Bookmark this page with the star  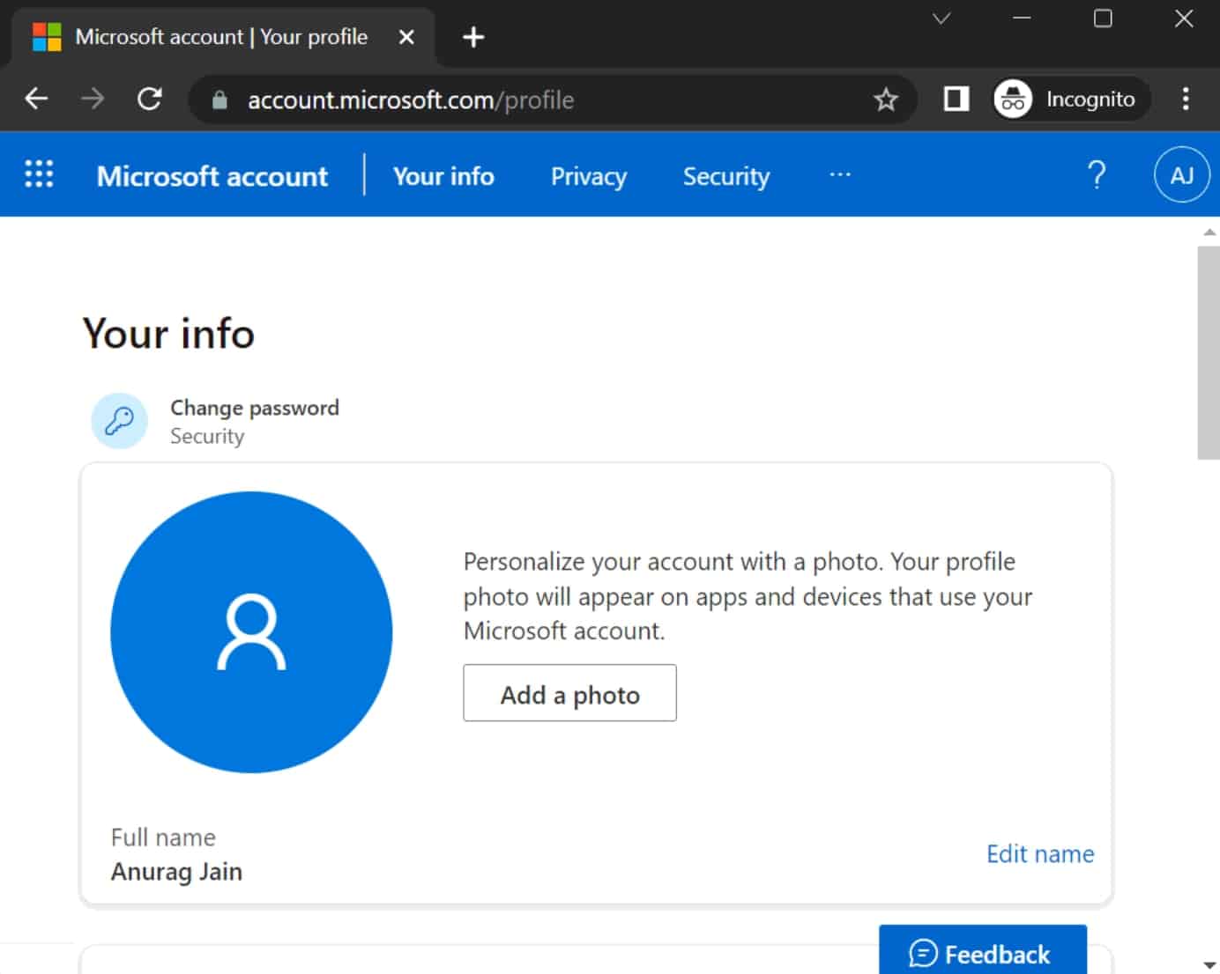pos(885,100)
